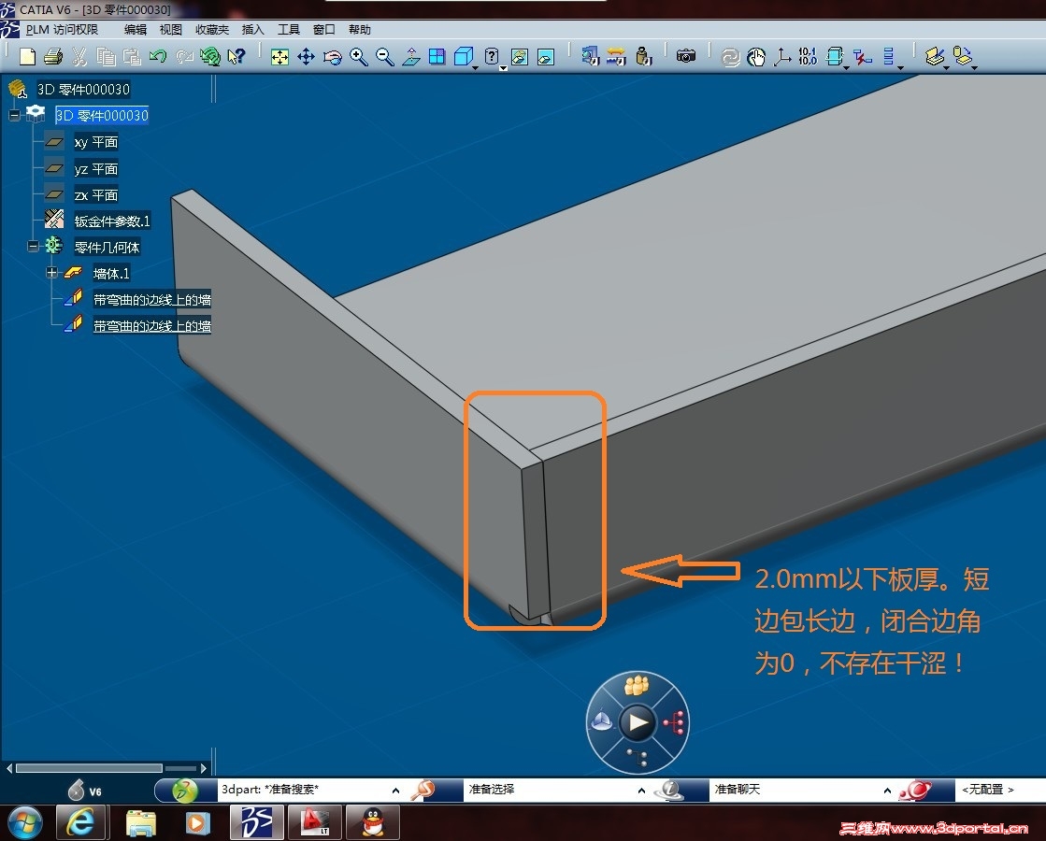The width and height of the screenshot is (1046, 841).
Task: Select zx 平面 in the tree
Action: 96,194
